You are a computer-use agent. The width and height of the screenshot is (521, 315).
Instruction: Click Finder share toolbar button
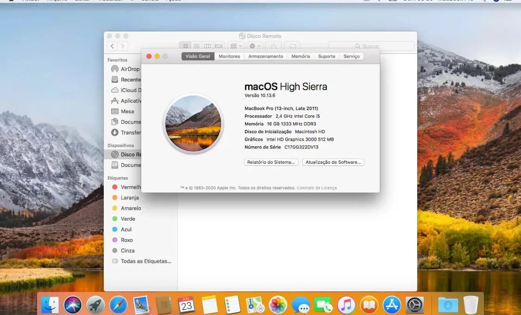click(x=274, y=46)
